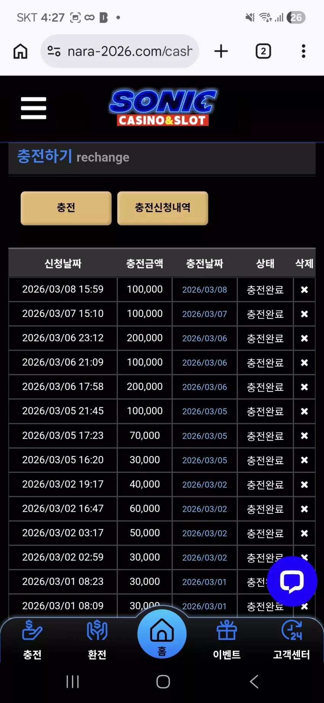
Task: Click the Sonic Casino&Slot logo
Action: 163,108
